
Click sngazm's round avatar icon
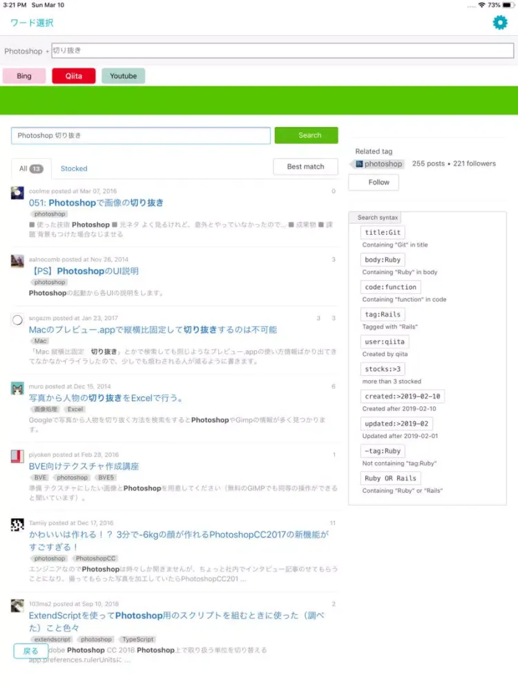point(17,320)
